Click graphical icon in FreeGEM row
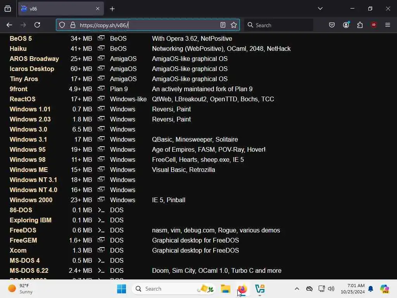Viewport: 397px width, 298px height. point(101,240)
